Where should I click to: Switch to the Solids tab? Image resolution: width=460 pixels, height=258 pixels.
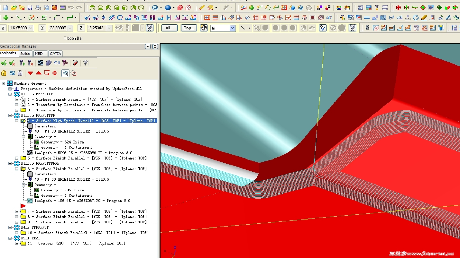click(25, 54)
